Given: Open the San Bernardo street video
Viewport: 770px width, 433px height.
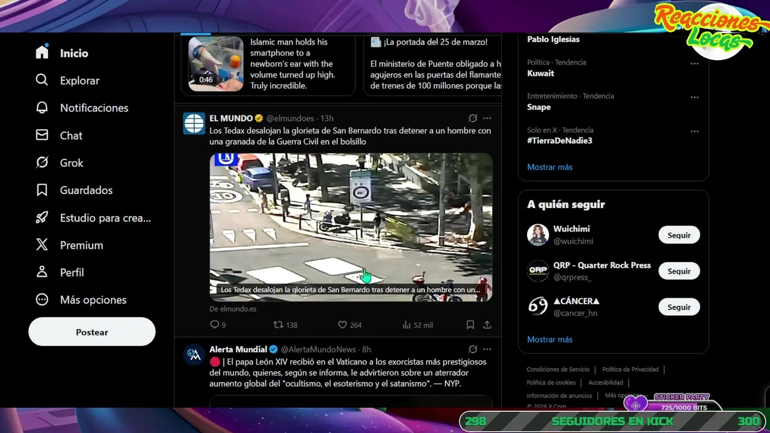Looking at the screenshot, I should pos(351,227).
